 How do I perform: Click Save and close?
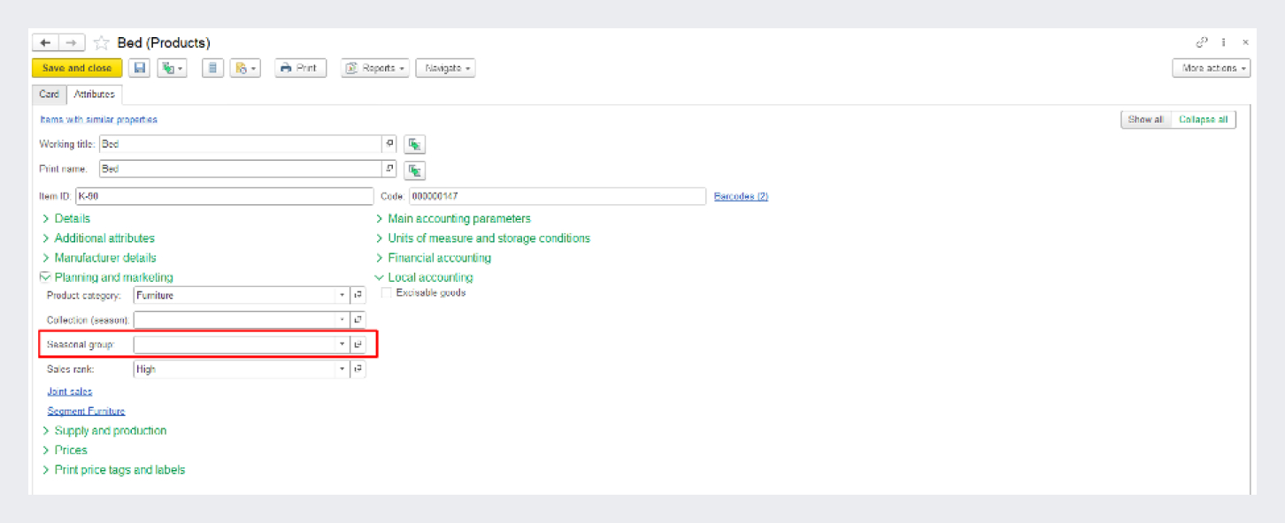77,68
